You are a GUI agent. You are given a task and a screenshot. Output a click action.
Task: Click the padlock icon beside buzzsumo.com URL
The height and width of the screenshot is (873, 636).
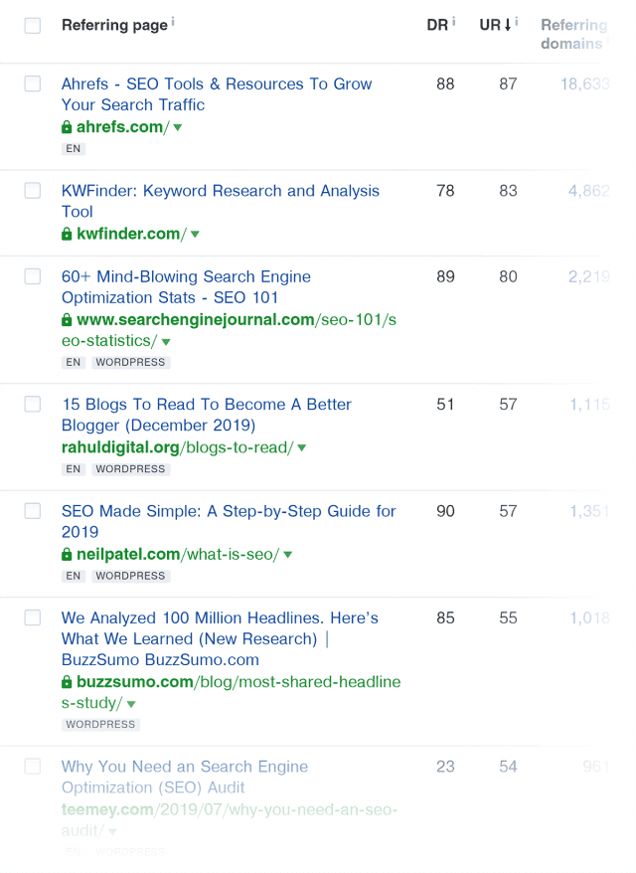click(67, 682)
